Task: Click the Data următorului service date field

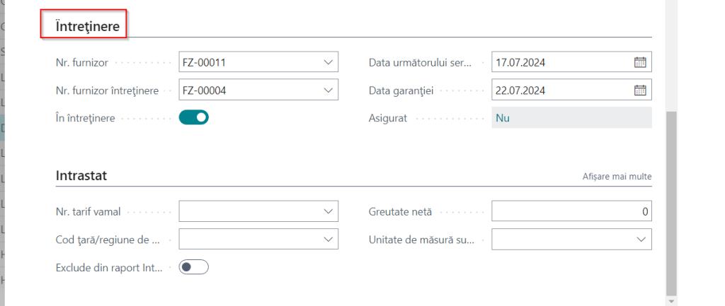Action: [559, 62]
